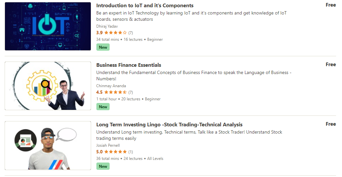Click the New badge on the IoT course
The image size is (342, 177).
(103, 47)
